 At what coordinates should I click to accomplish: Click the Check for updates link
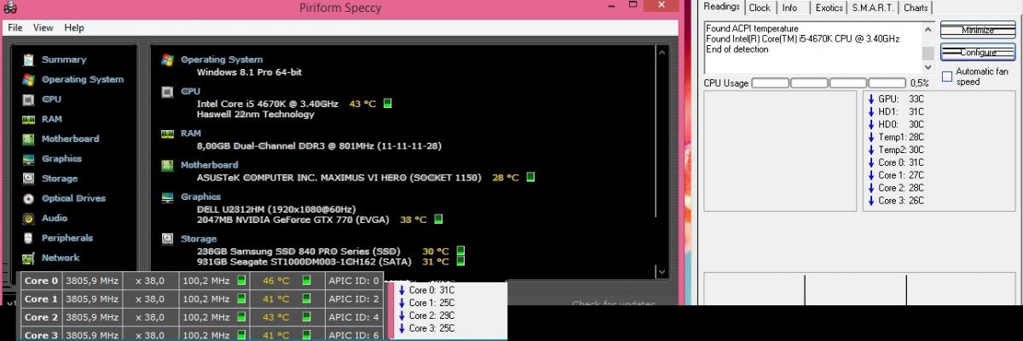pos(614,304)
